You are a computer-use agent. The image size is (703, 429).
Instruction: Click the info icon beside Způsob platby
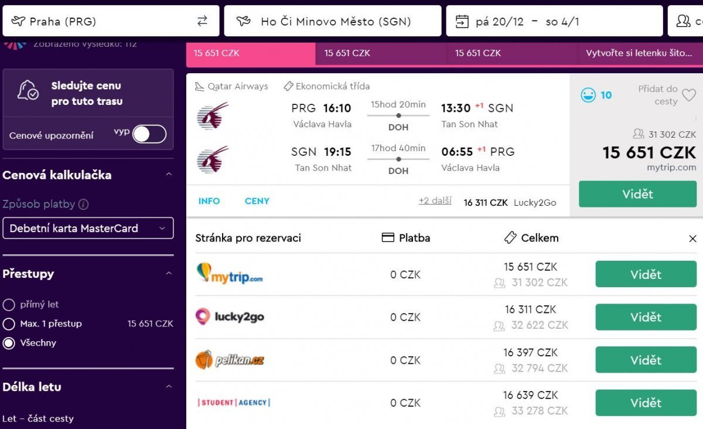(x=84, y=205)
